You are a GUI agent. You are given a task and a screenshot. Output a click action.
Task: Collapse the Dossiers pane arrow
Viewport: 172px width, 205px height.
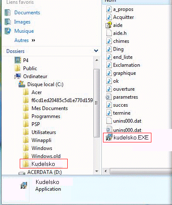(x=96, y=51)
